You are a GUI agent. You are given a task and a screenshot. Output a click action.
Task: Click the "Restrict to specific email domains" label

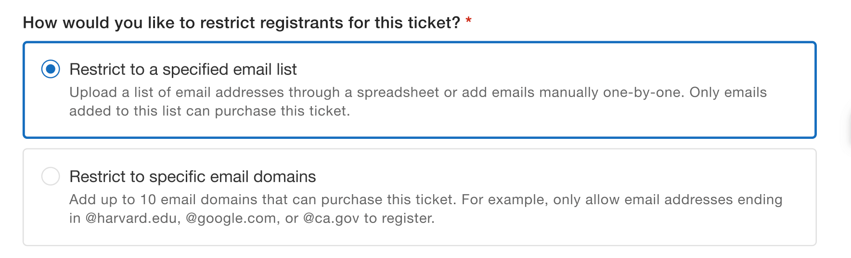(193, 176)
